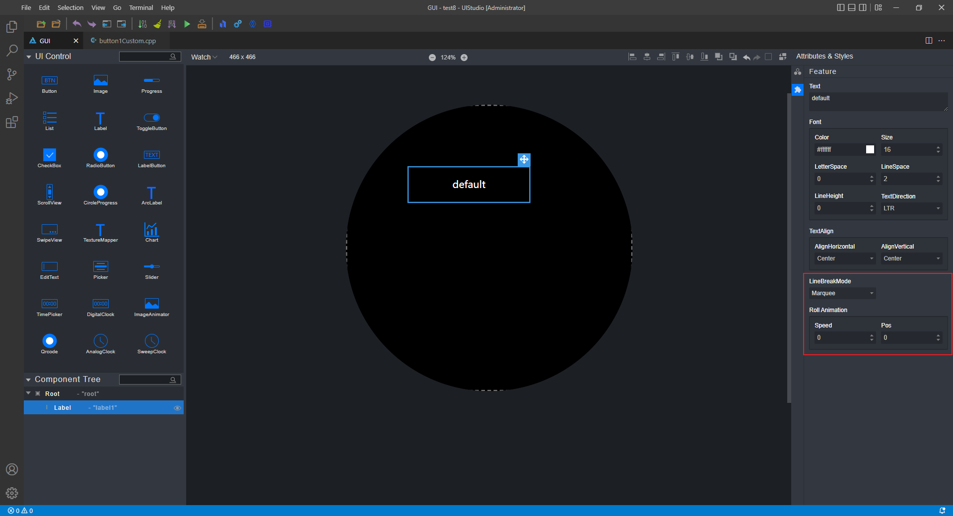Switch to button1Custom.cpp tab
Viewport: 953px width, 516px height.
click(127, 41)
